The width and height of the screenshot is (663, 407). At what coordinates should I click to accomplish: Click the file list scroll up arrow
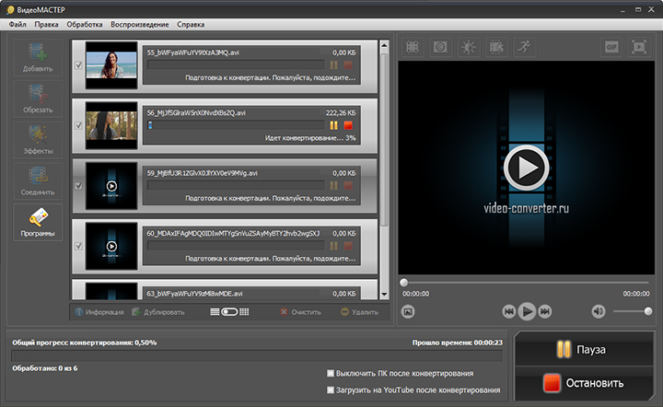click(384, 45)
